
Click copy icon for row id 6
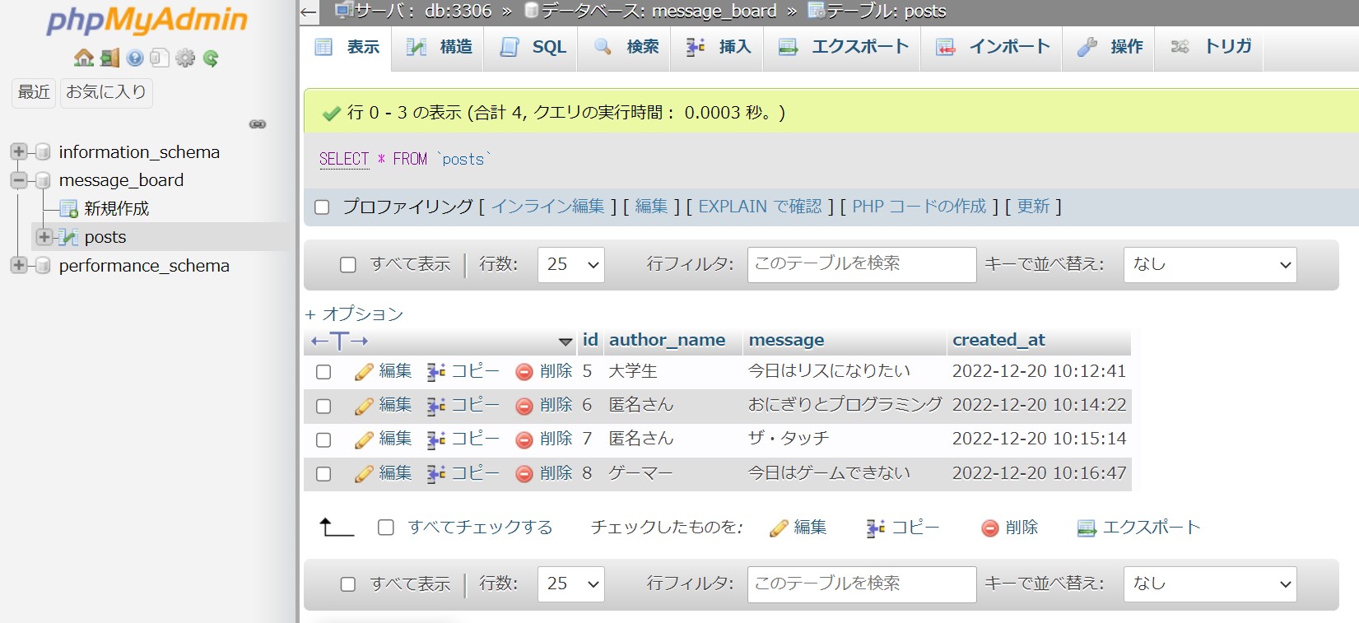[x=436, y=406]
